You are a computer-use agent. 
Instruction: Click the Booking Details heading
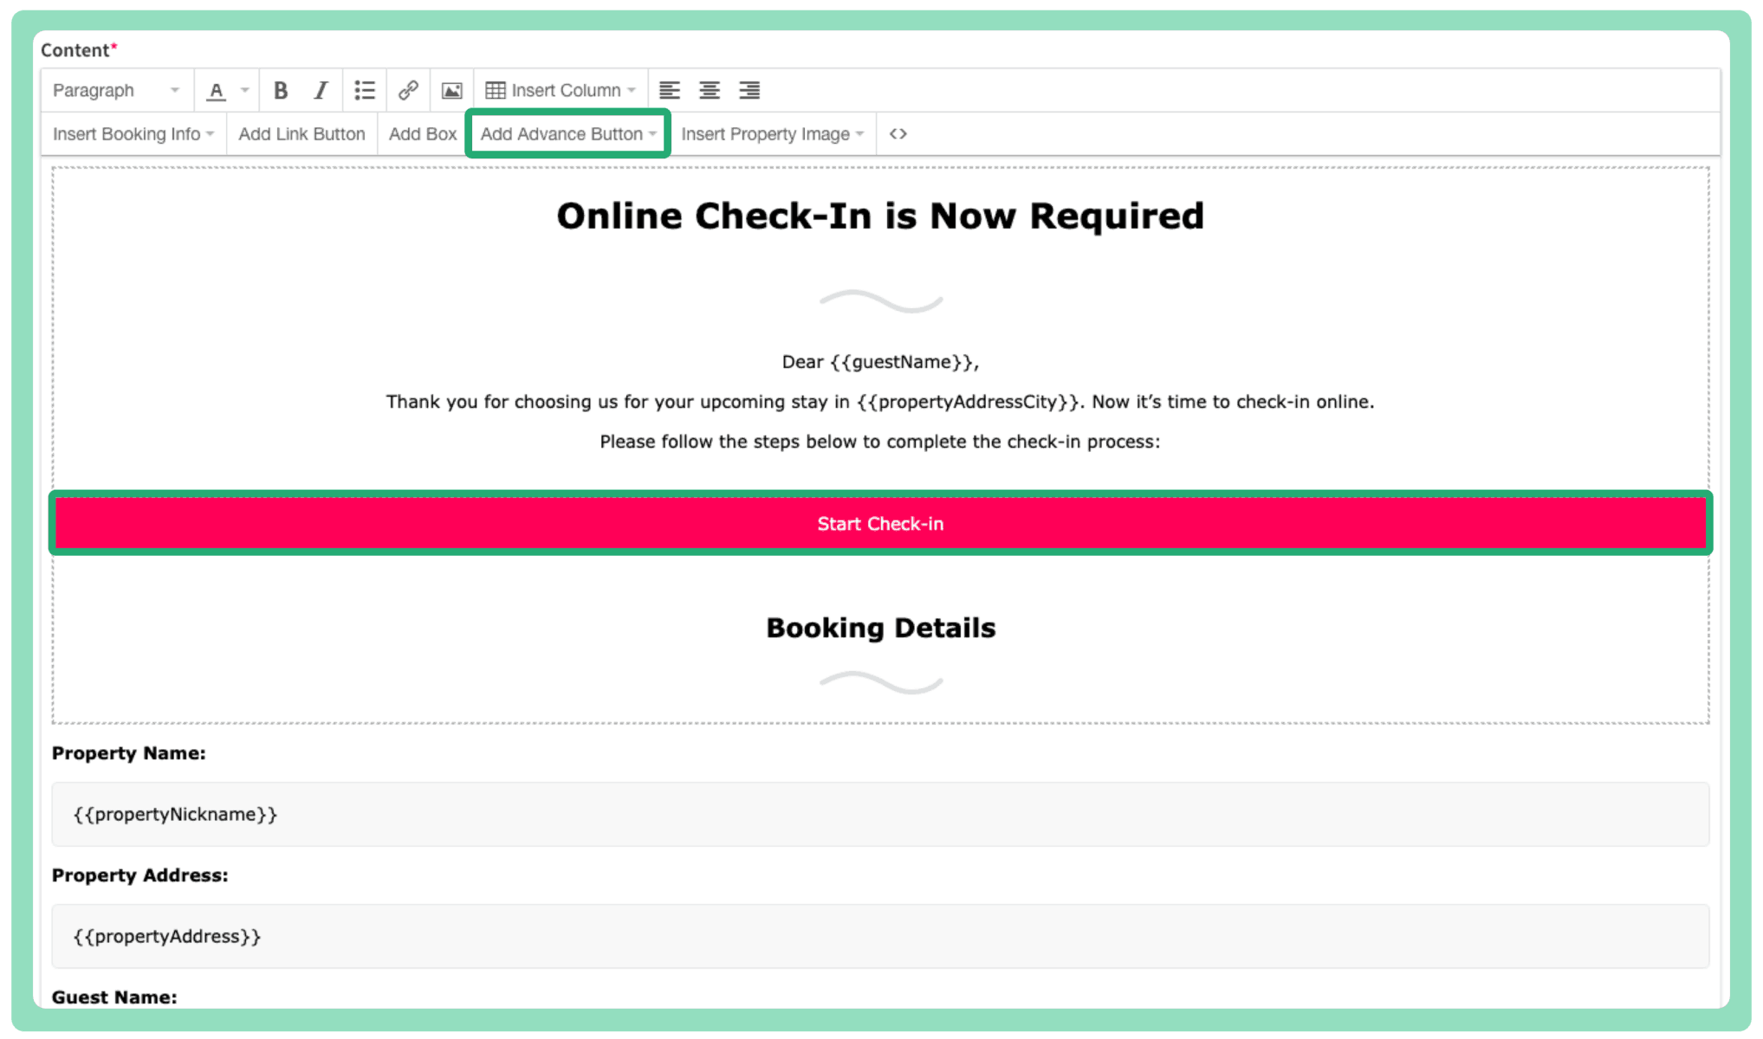[x=881, y=628]
